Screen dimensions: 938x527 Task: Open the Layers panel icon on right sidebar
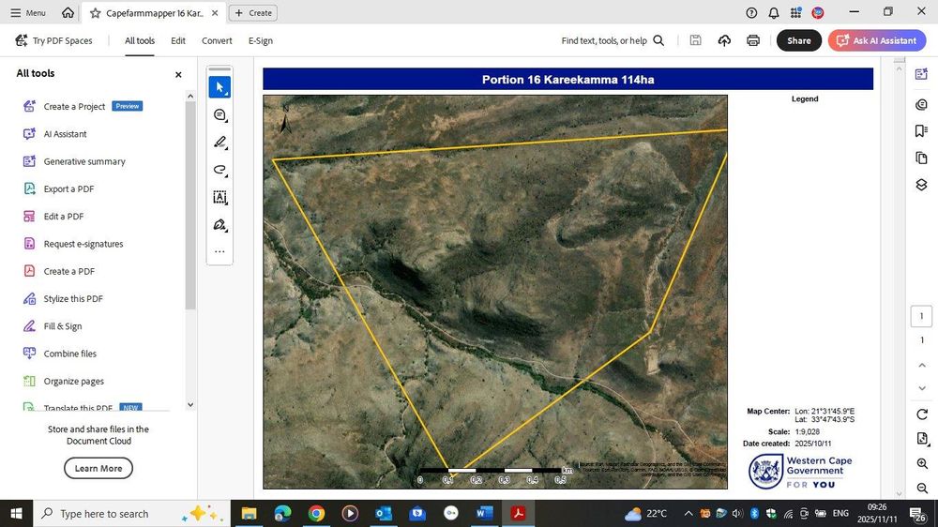pos(921,185)
